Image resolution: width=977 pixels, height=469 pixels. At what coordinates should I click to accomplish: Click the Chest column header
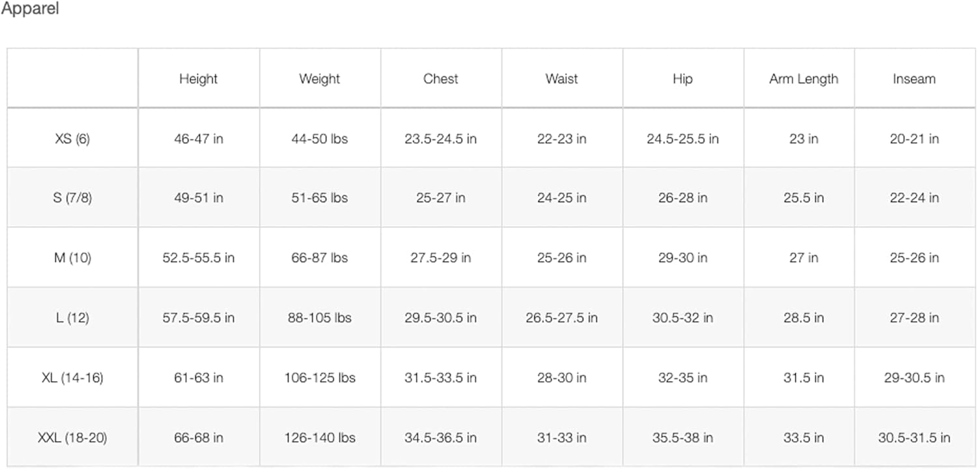click(x=440, y=79)
